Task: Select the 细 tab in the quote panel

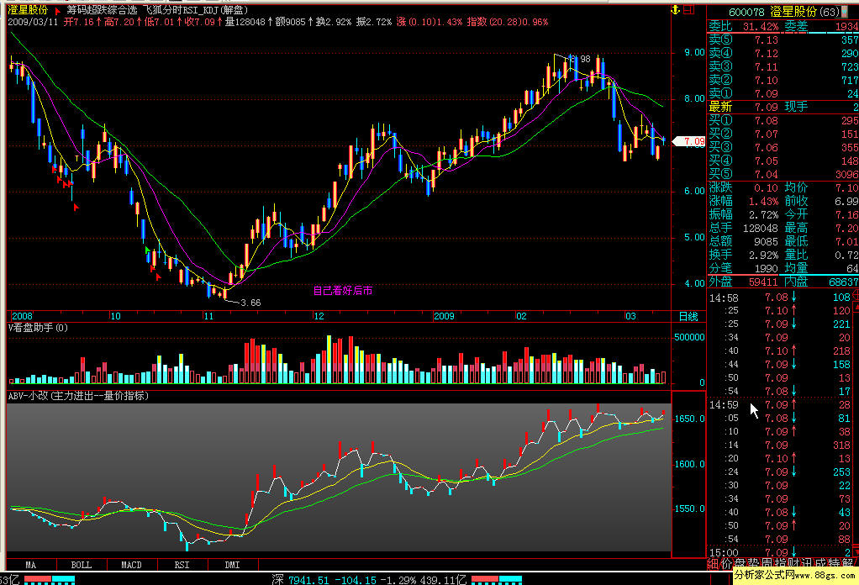Action: [x=713, y=564]
